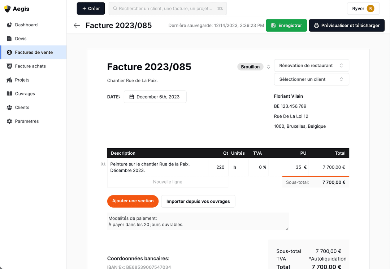The height and width of the screenshot is (269, 390).
Task: Click Ajouter une section
Action: click(133, 201)
